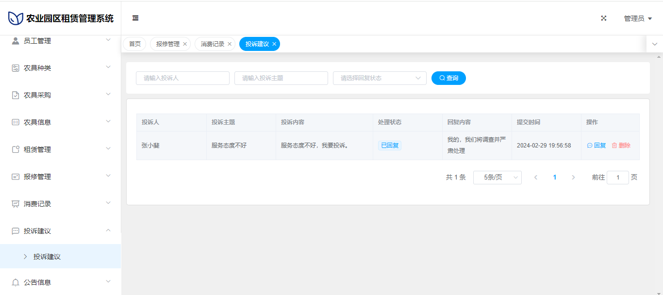Click the 公告信息 bell icon

click(x=16, y=282)
